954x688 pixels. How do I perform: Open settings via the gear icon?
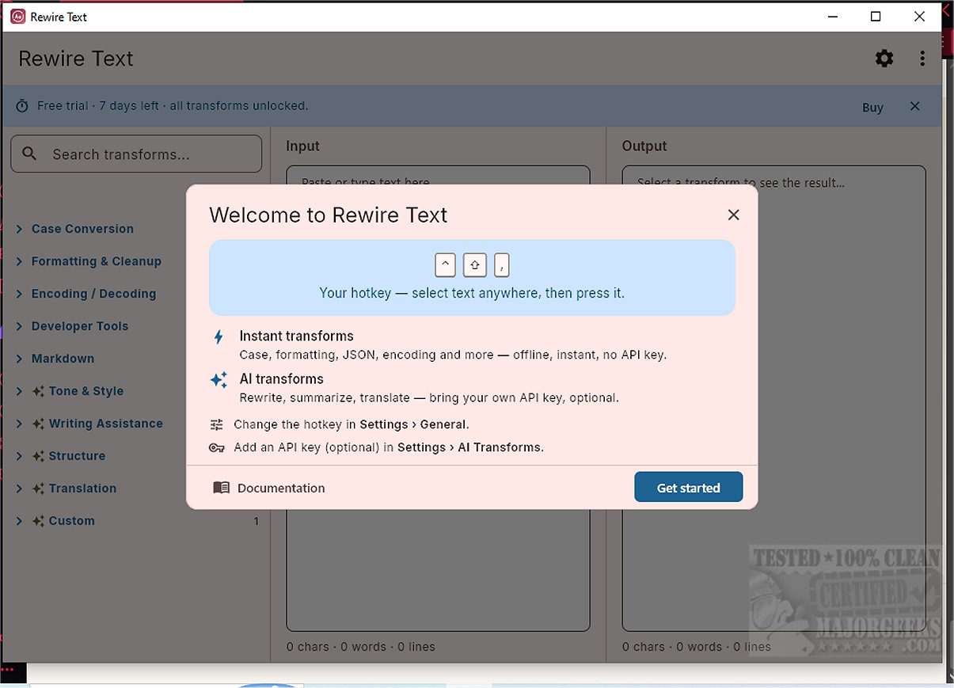tap(884, 59)
